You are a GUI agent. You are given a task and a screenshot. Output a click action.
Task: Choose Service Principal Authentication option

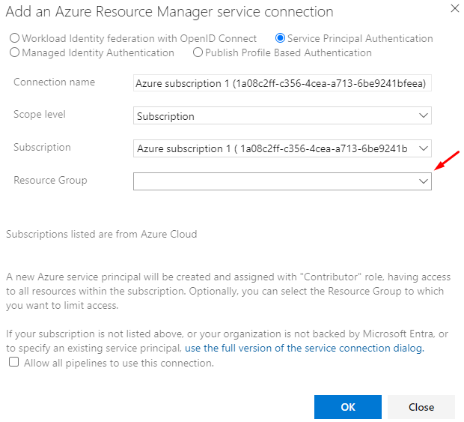coord(281,38)
